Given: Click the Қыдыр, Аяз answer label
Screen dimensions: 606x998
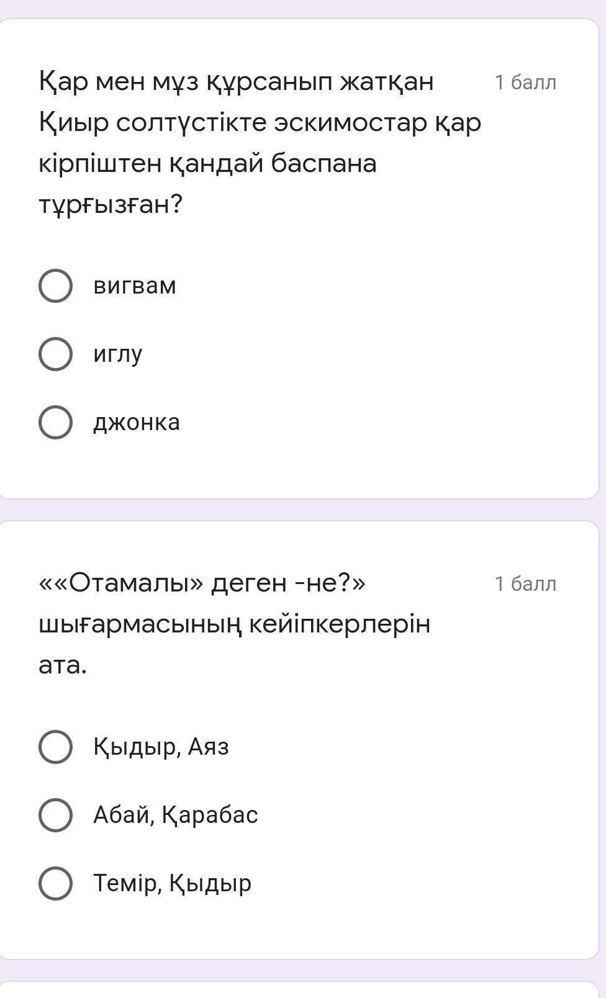Looking at the screenshot, I should click(x=161, y=747).
